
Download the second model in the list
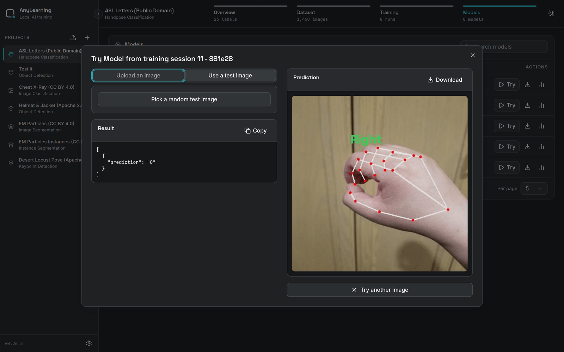pyautogui.click(x=528, y=105)
